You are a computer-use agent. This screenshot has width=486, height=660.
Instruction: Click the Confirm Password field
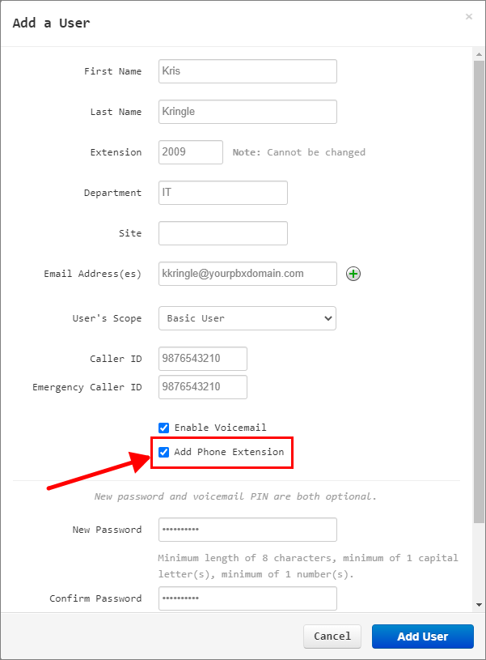coord(247,598)
